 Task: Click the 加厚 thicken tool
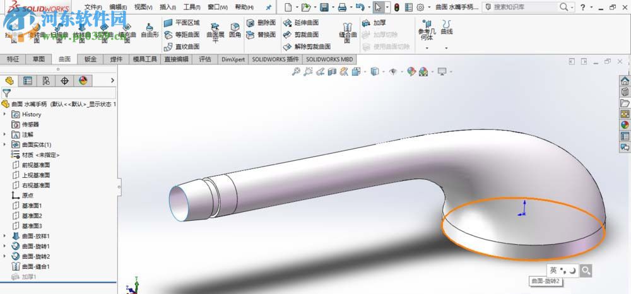tap(374, 23)
